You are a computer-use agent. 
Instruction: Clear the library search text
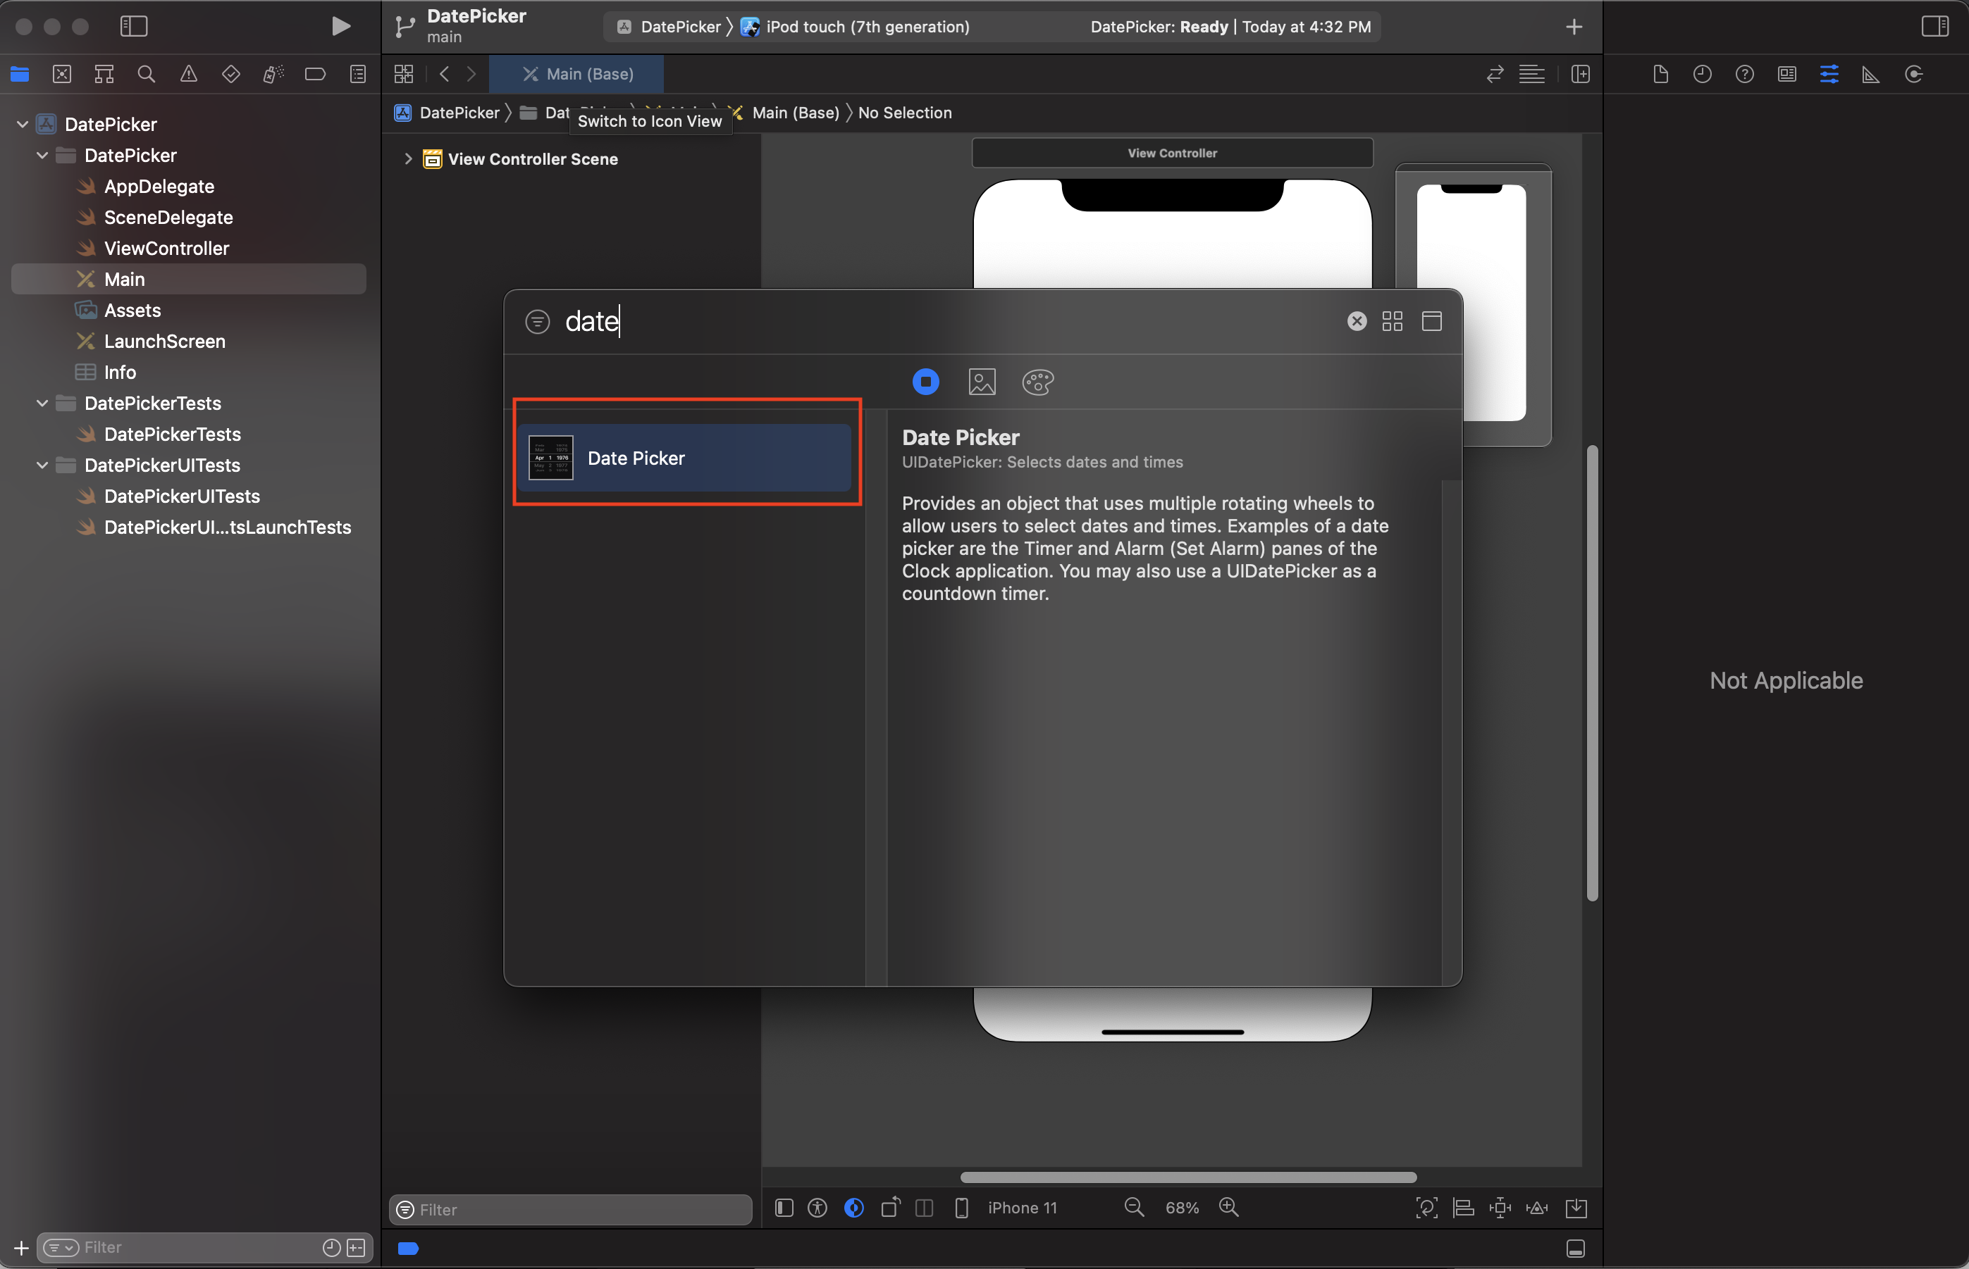click(1357, 320)
